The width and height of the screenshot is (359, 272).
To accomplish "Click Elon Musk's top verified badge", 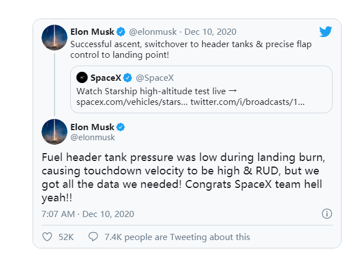I will click(121, 32).
